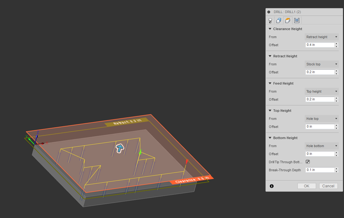Click the info icon at dialog bottom
Viewport: 344px width, 218px height.
[x=272, y=186]
